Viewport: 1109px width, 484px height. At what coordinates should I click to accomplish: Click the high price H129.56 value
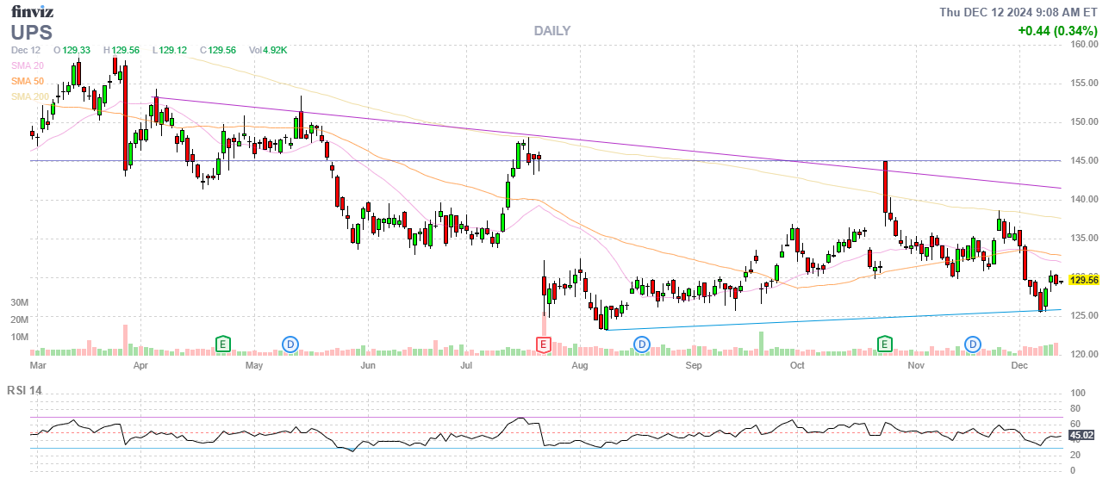click(x=121, y=50)
